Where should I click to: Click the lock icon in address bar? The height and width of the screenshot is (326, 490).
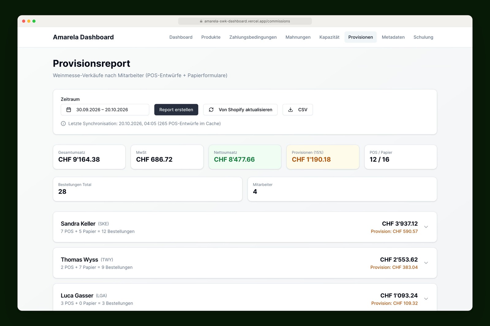tap(201, 21)
